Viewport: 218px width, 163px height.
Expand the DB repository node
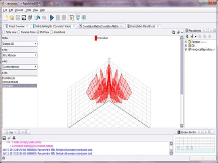[x=186, y=46]
